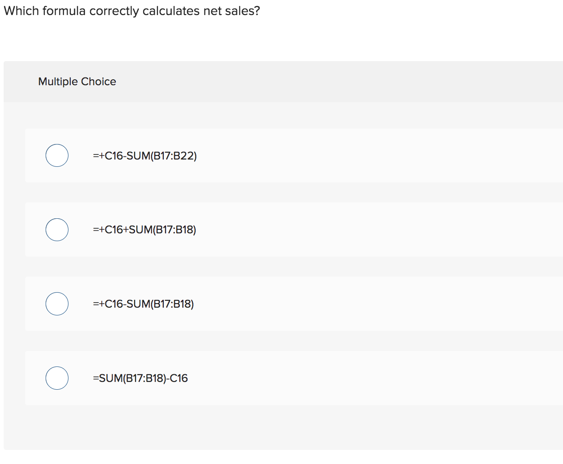563x464 pixels.
Task: Select the radio button for =+C16-SUM(B17:B18)
Action: pos(57,303)
